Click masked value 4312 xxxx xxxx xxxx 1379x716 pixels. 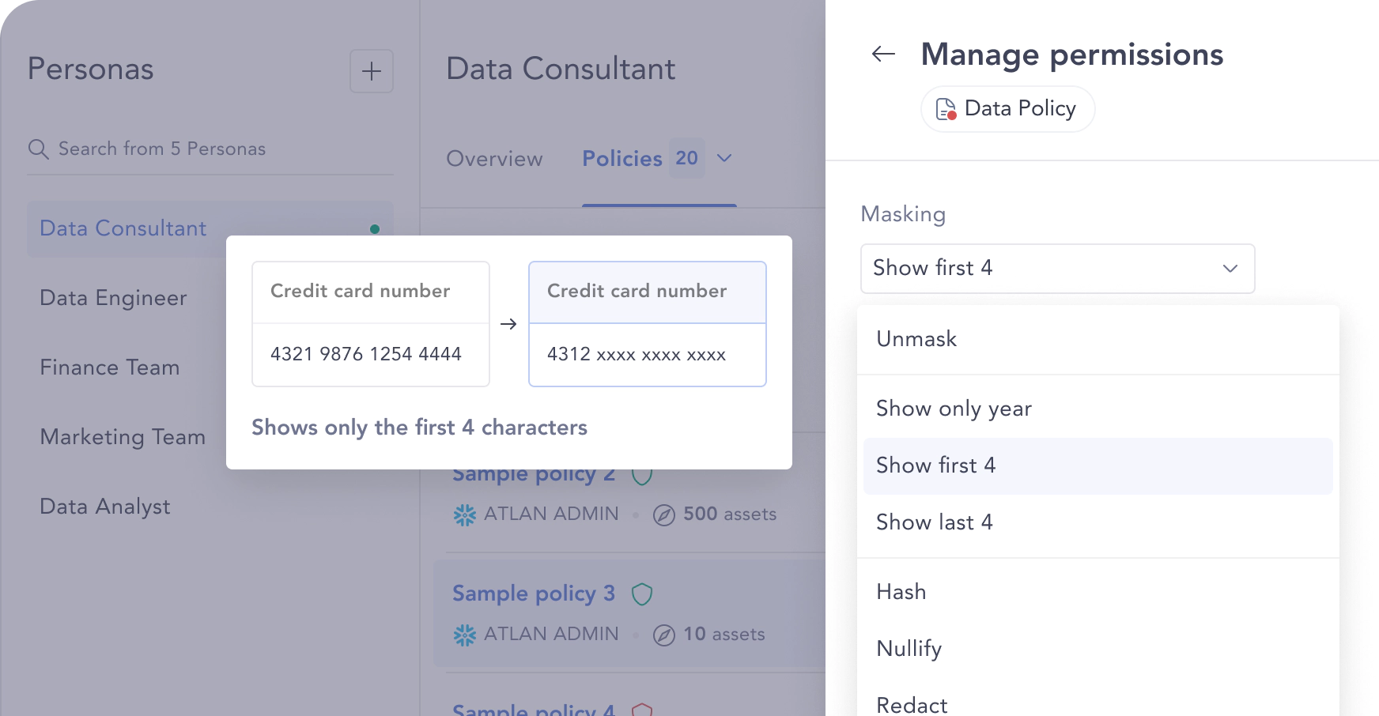637,354
